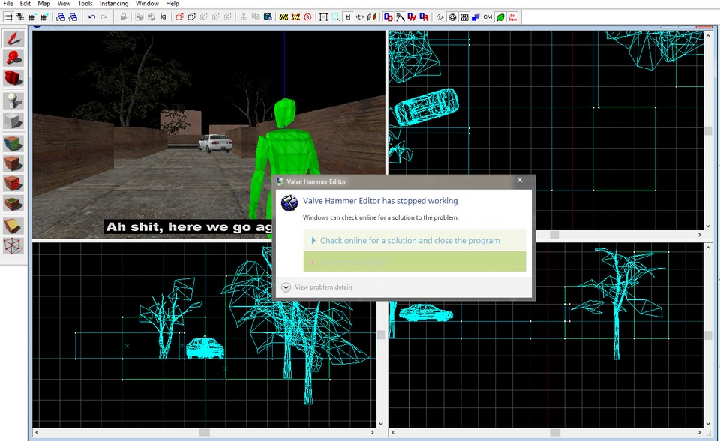Open the Instancing menu
Image resolution: width=720 pixels, height=441 pixels.
click(114, 4)
